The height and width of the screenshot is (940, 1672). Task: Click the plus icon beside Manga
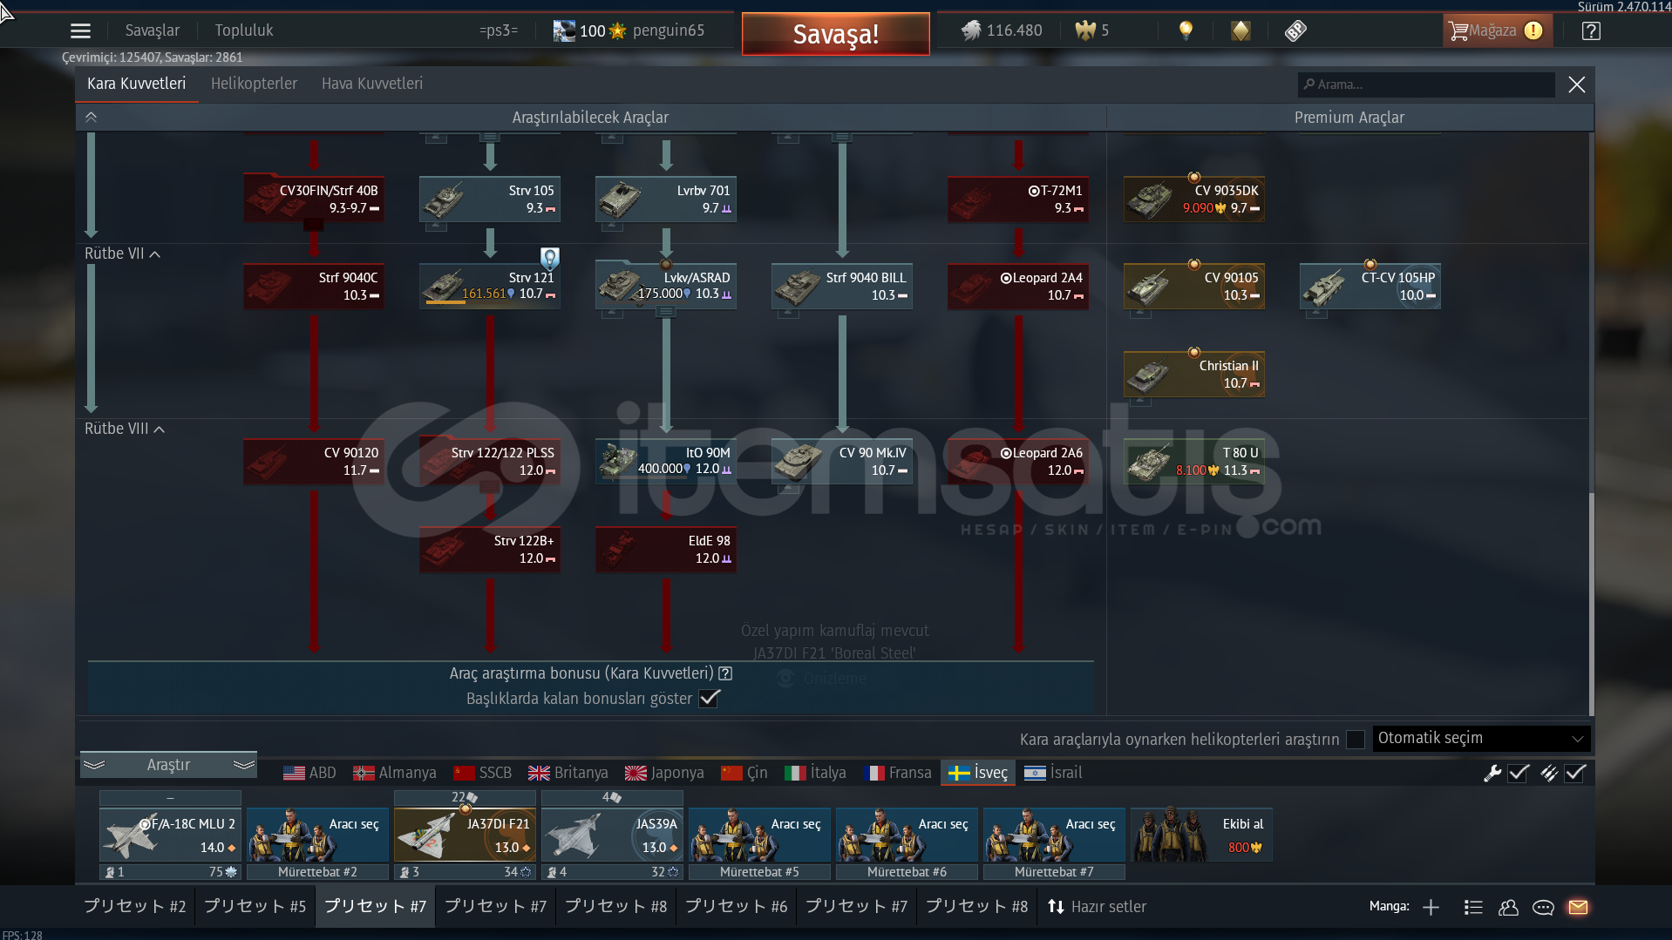pyautogui.click(x=1431, y=907)
